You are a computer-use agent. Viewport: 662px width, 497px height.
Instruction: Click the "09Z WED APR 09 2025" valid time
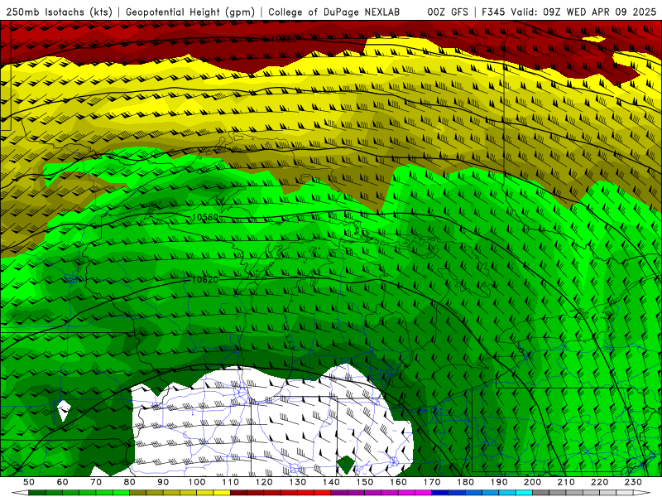coord(599,12)
